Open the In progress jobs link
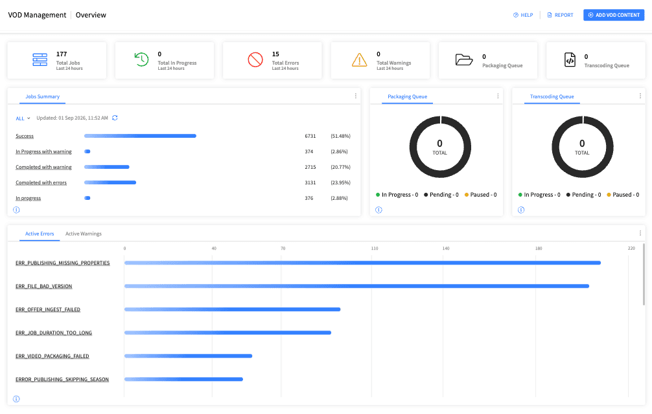Image resolution: width=652 pixels, height=414 pixels. point(29,199)
